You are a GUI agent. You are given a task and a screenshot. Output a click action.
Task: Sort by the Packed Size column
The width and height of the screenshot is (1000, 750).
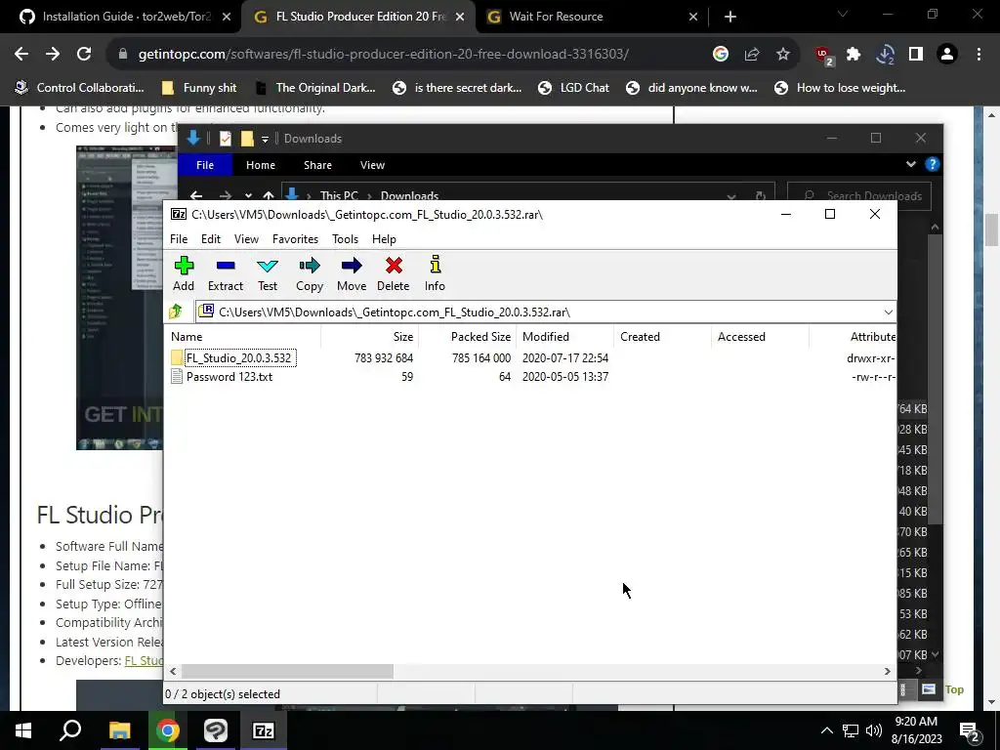click(468, 337)
